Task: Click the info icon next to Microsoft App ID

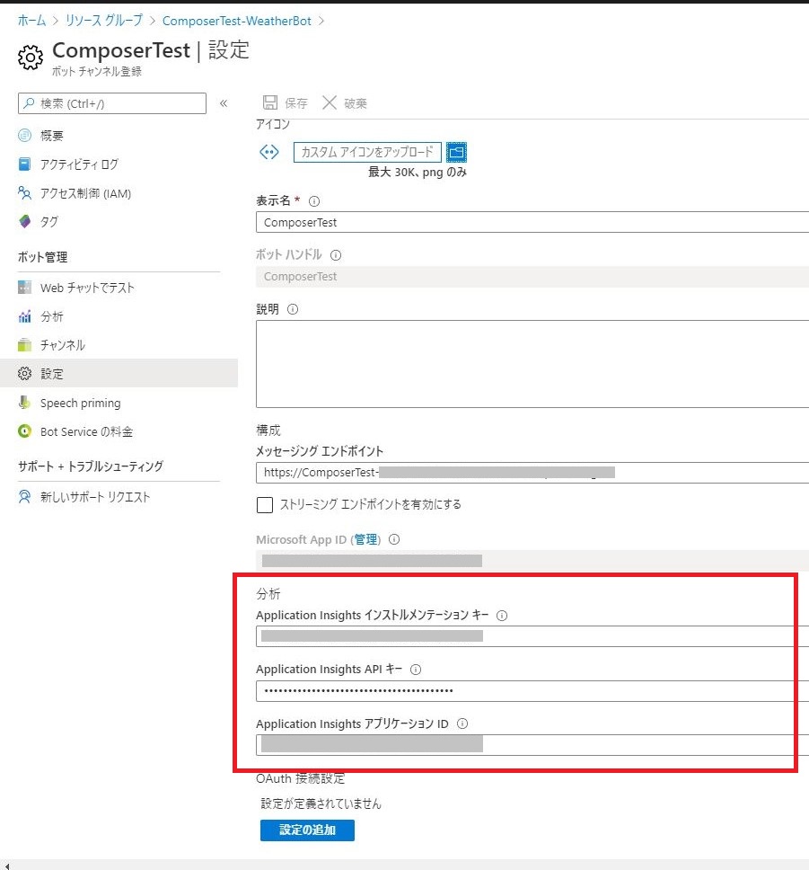Action: tap(394, 539)
